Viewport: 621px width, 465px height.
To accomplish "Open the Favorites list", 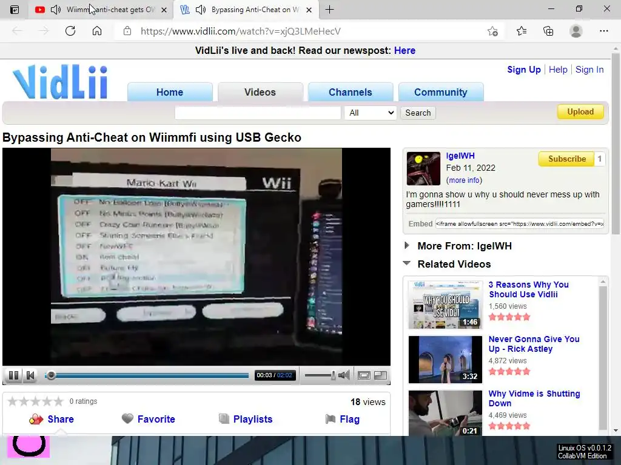I will (521, 31).
